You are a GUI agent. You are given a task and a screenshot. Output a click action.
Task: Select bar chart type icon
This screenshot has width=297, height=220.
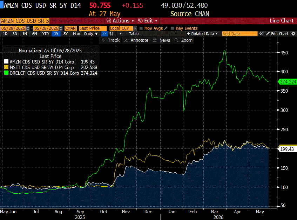click(112, 34)
